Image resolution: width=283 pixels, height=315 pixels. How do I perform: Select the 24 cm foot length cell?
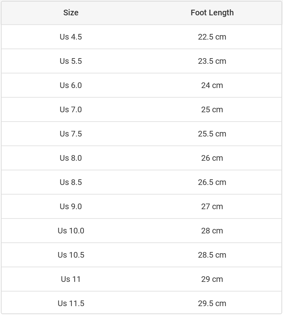click(212, 85)
